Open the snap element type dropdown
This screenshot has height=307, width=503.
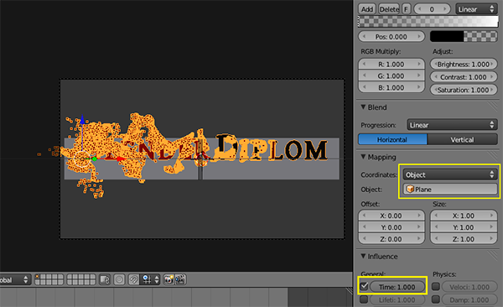(x=150, y=279)
